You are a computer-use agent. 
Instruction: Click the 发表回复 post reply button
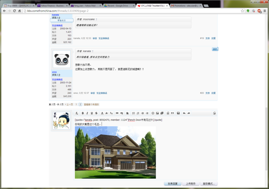click(x=172, y=184)
